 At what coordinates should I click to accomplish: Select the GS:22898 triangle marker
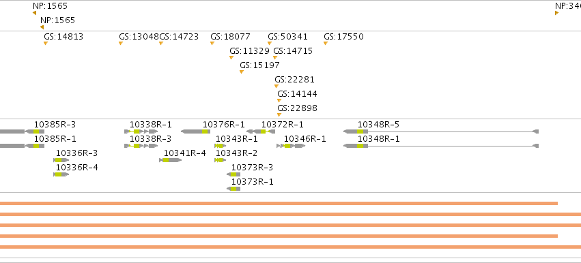[279, 114]
